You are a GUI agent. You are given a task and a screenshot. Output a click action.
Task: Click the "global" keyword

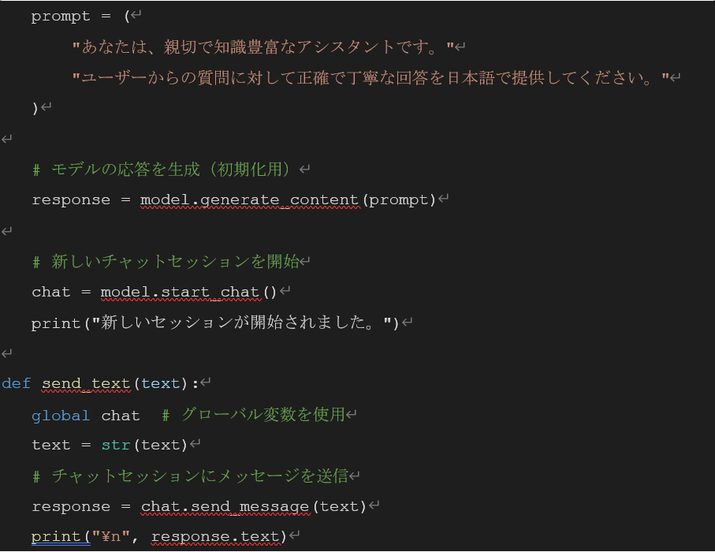click(61, 415)
